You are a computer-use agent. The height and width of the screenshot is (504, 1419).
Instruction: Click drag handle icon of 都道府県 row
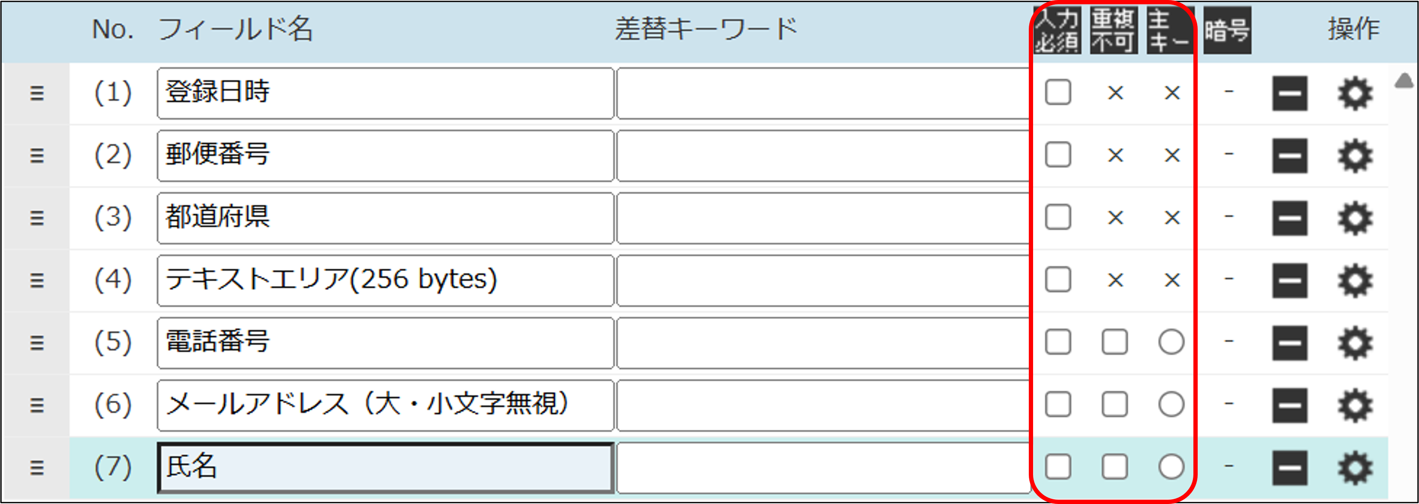[37, 218]
